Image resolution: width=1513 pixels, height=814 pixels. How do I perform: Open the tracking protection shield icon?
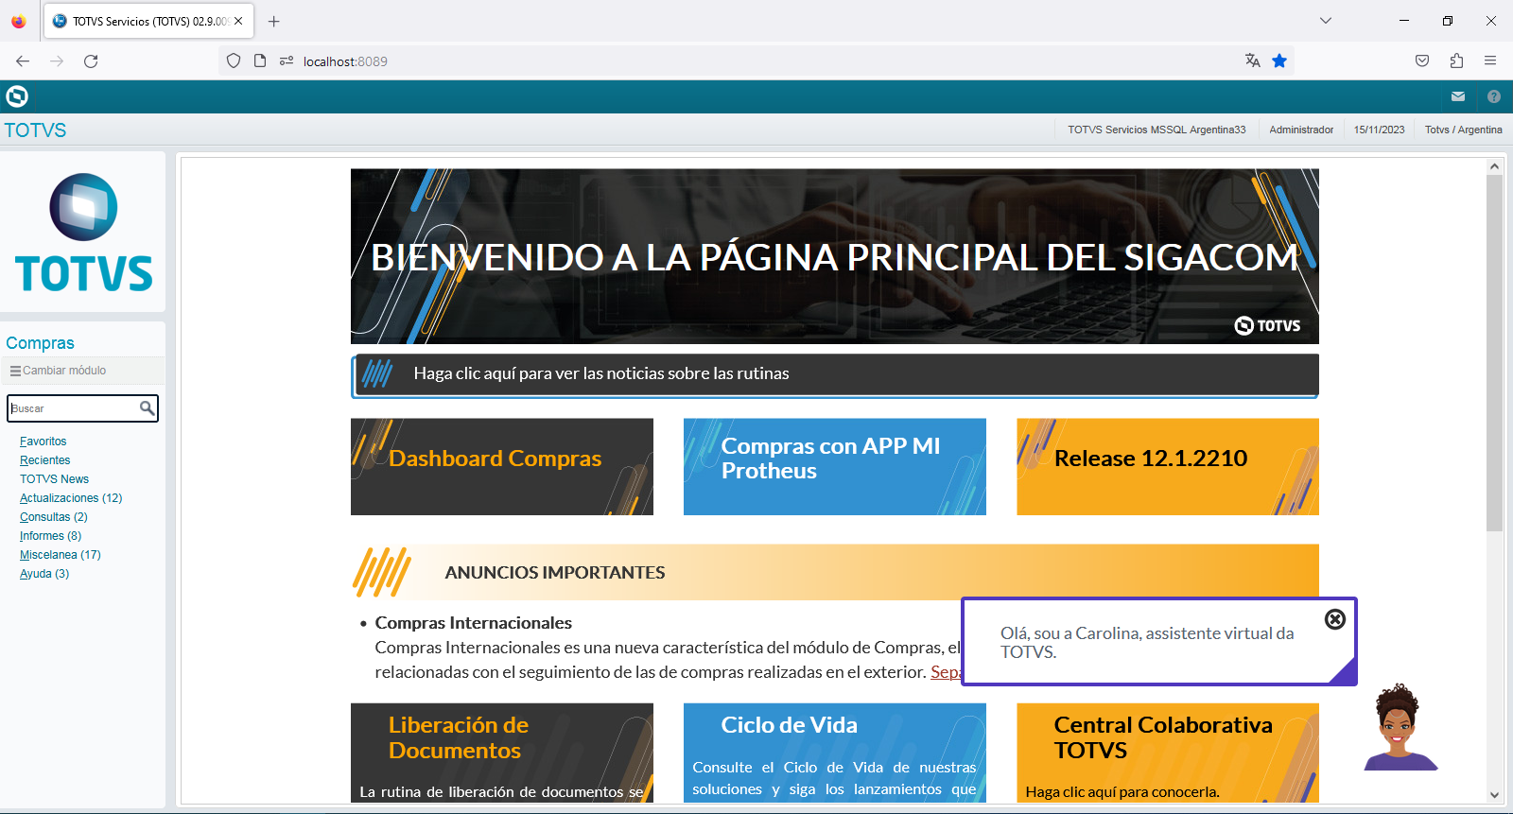click(x=234, y=61)
